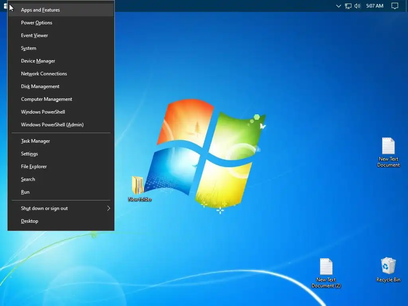Open Task Manager

coord(61,141)
